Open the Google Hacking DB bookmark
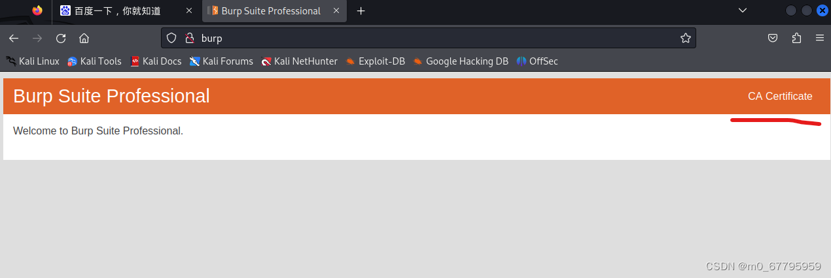The height and width of the screenshot is (278, 831). pyautogui.click(x=461, y=61)
